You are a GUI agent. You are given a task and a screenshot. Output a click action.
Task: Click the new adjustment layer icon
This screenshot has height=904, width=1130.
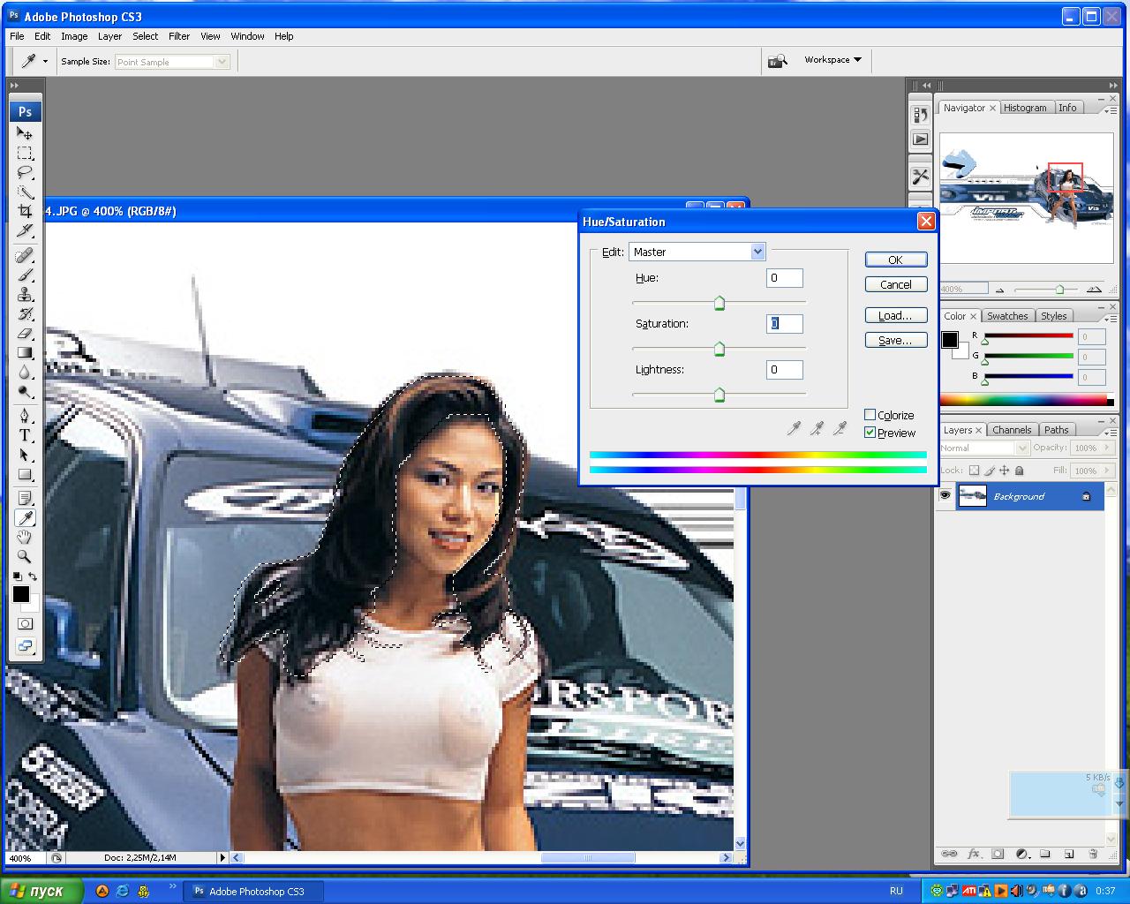point(1021,854)
